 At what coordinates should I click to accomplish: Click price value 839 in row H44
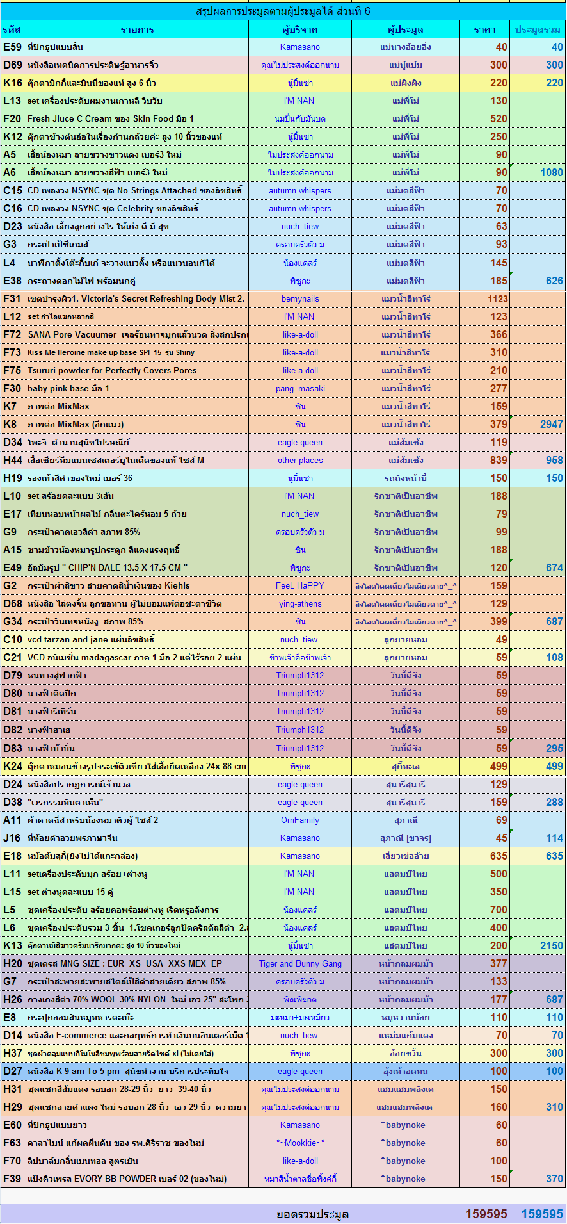tap(484, 460)
